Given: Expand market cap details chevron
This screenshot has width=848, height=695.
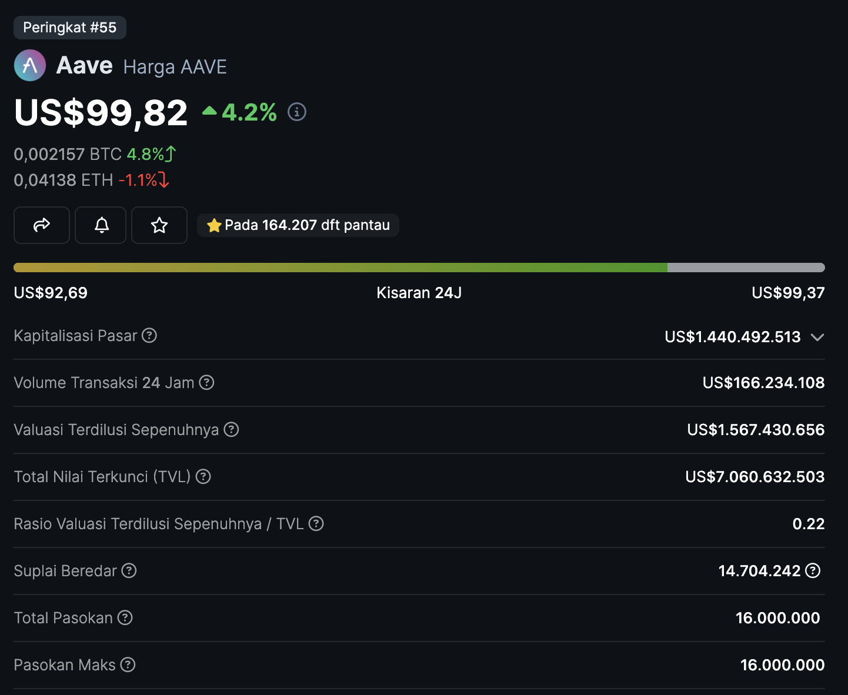Looking at the screenshot, I should point(817,337).
